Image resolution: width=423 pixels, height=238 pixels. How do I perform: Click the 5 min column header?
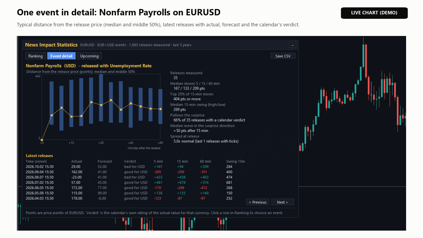[x=158, y=162]
